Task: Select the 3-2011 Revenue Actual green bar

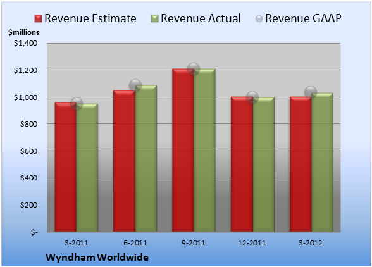Action: pyautogui.click(x=87, y=168)
